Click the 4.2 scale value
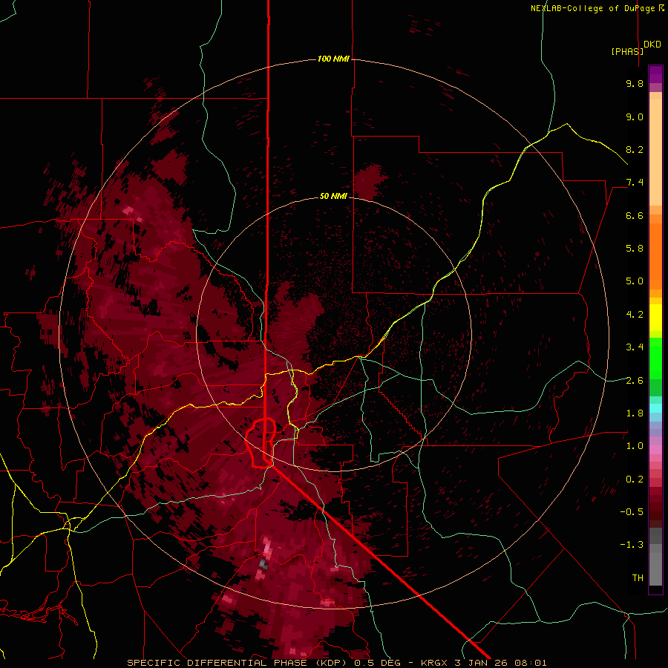Screen dimensions: 668x668 tap(635, 315)
